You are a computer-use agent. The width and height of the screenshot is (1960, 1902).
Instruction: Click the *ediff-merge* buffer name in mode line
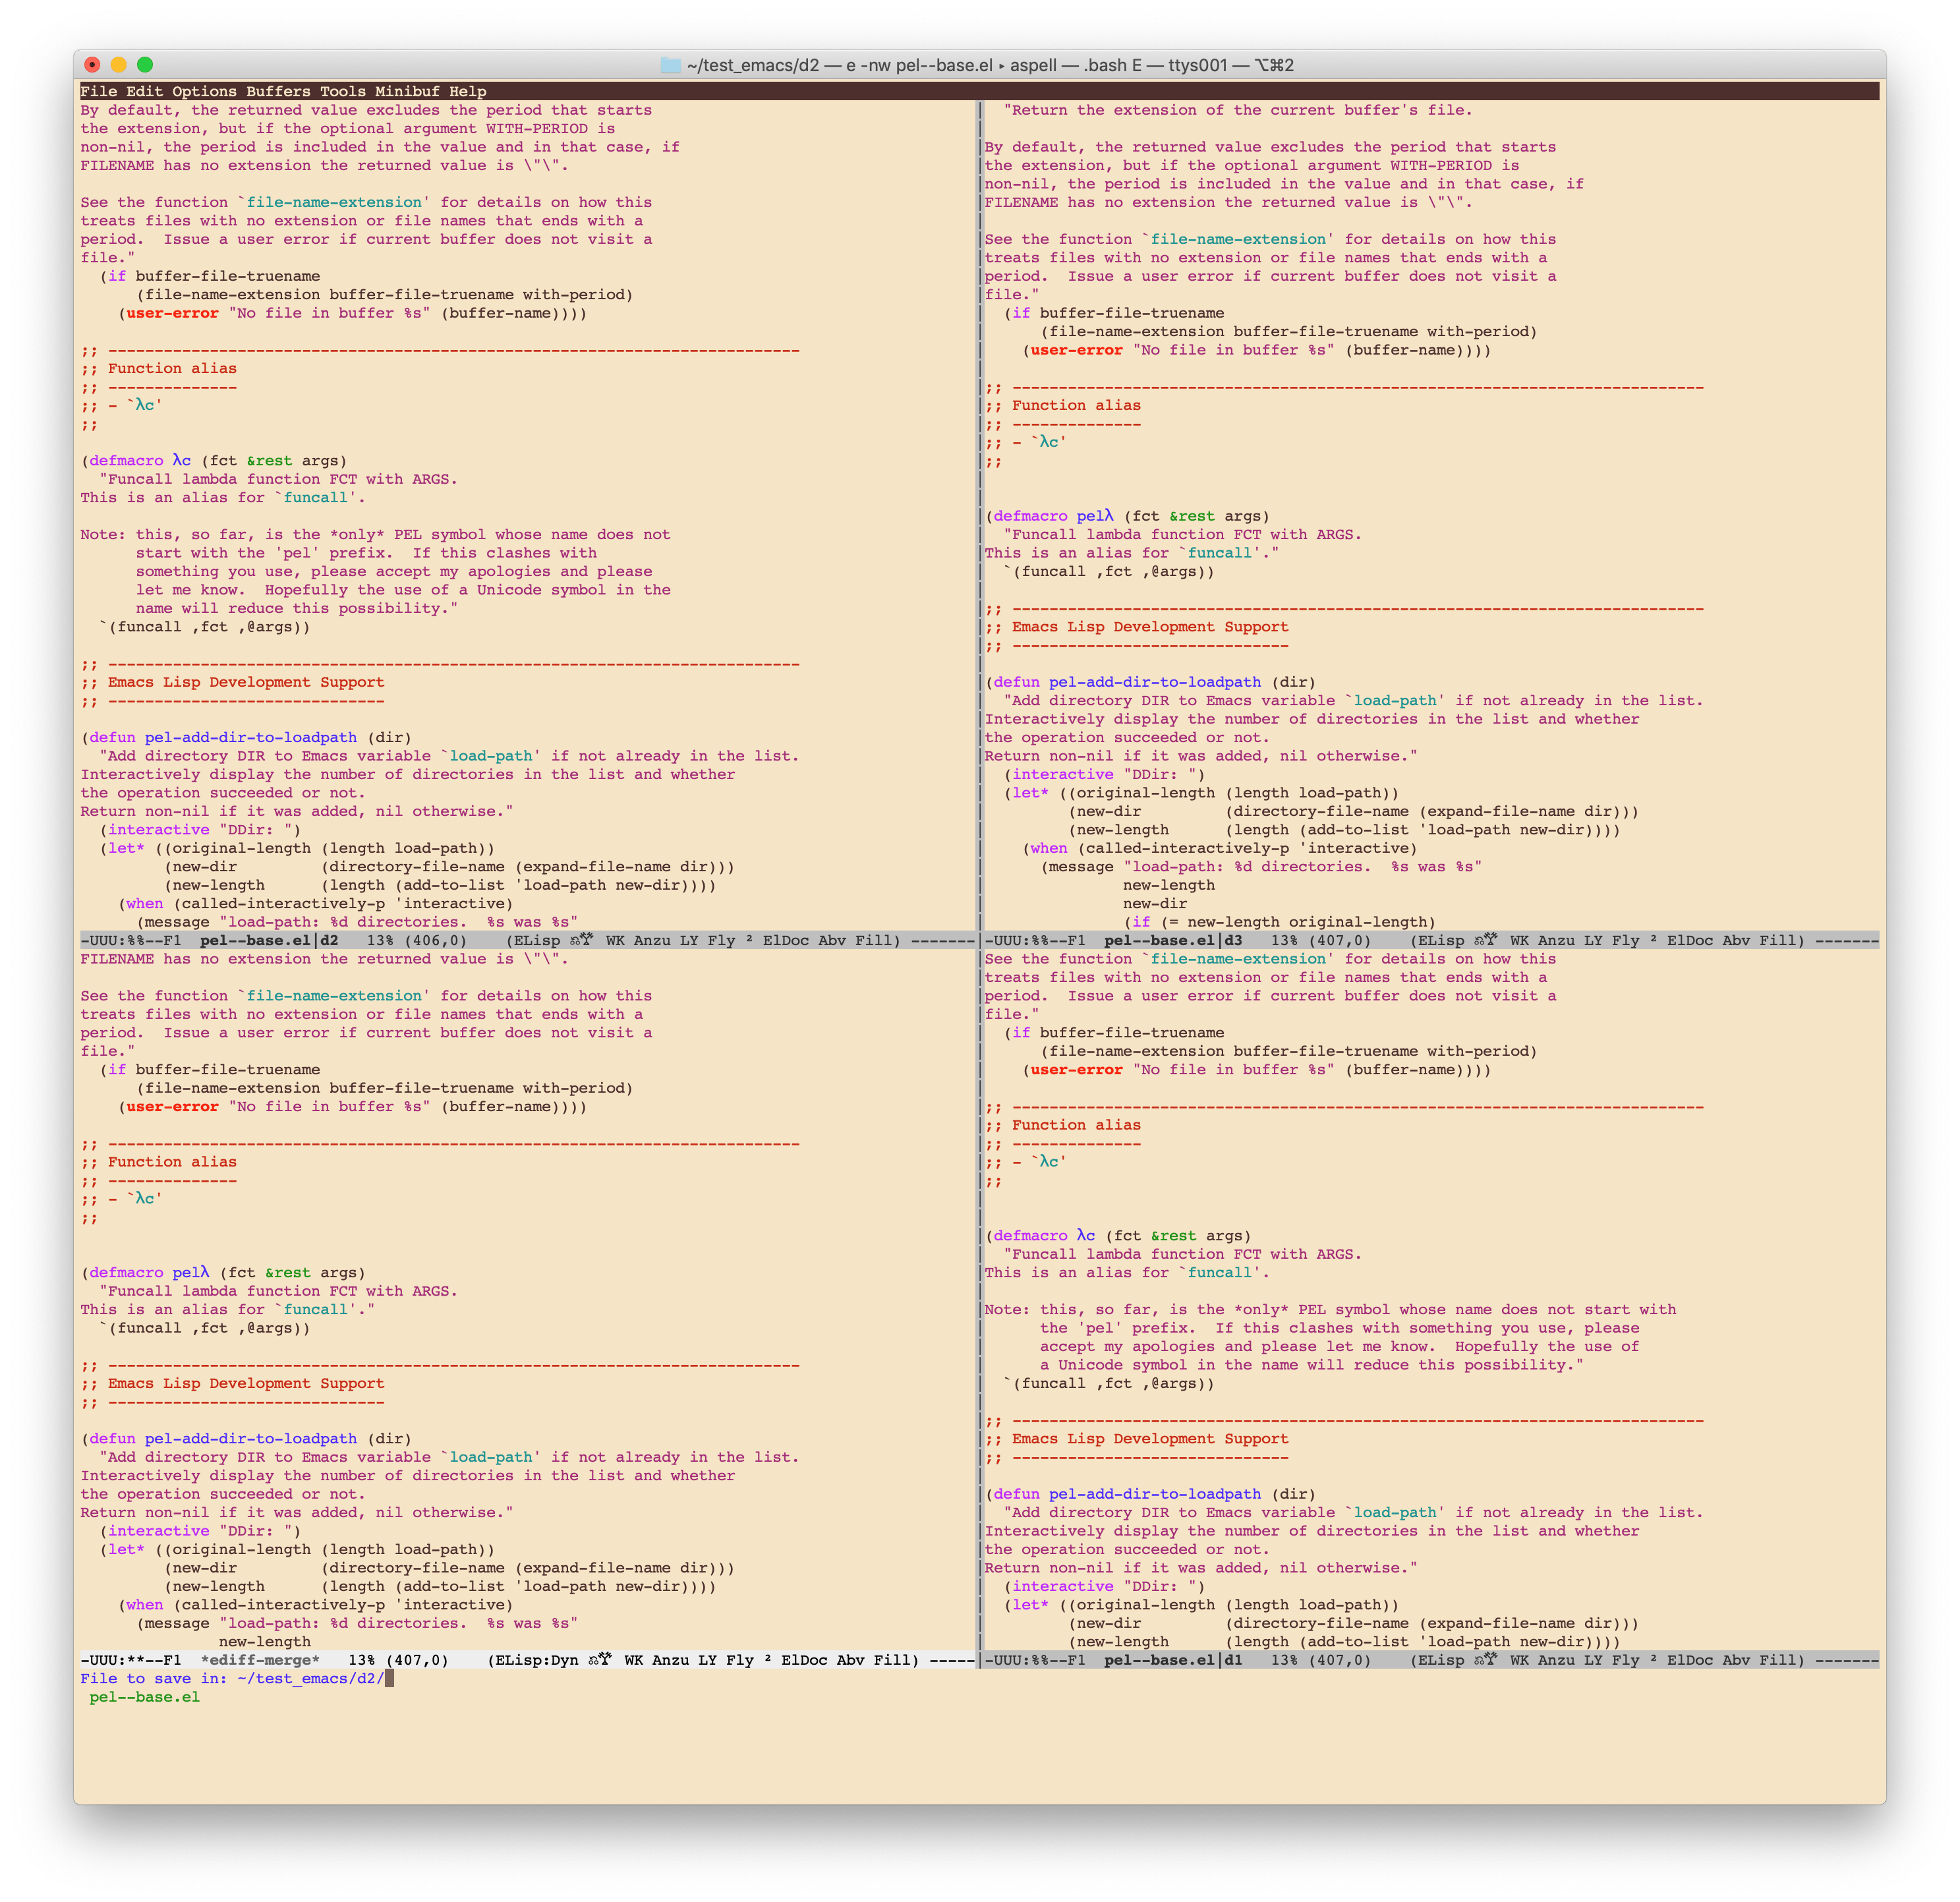[260, 1660]
